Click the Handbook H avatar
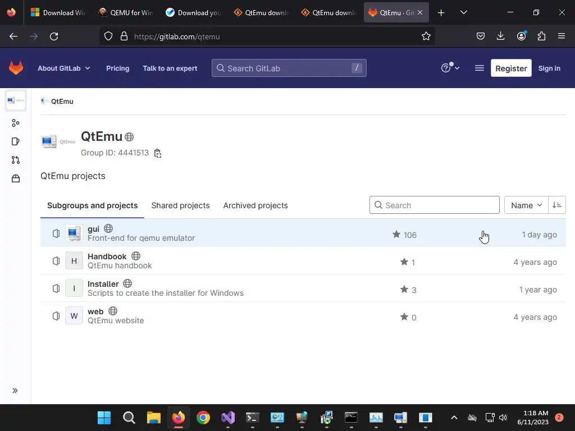Image resolution: width=575 pixels, height=431 pixels. click(x=74, y=260)
